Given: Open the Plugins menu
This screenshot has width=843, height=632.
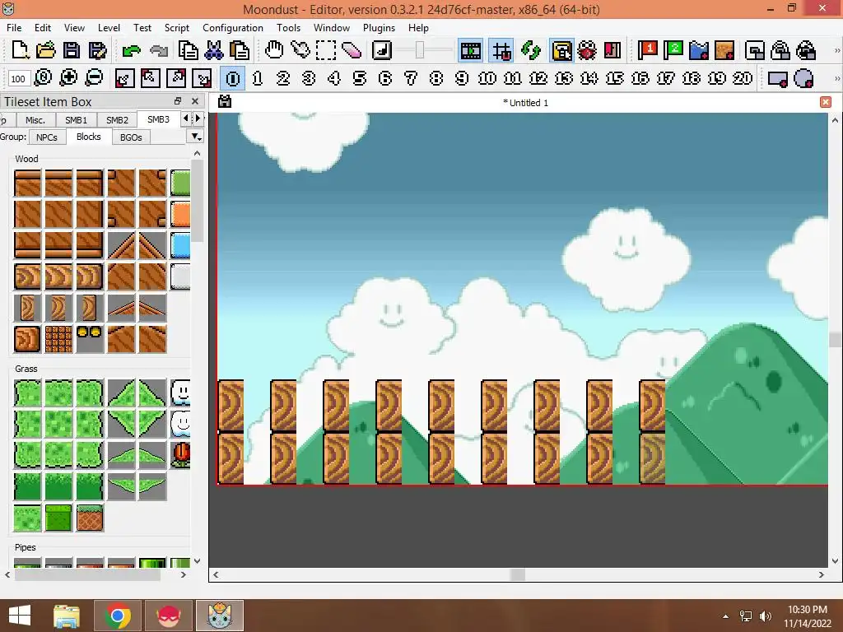Looking at the screenshot, I should [379, 27].
